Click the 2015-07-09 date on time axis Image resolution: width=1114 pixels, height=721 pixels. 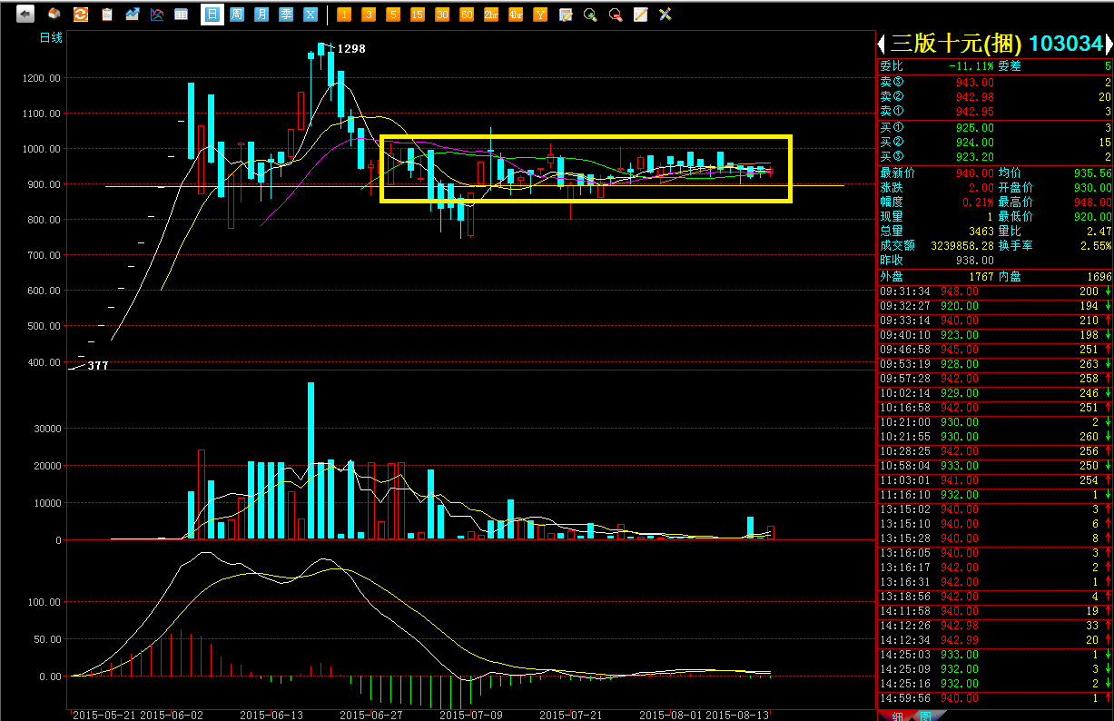pyautogui.click(x=464, y=715)
